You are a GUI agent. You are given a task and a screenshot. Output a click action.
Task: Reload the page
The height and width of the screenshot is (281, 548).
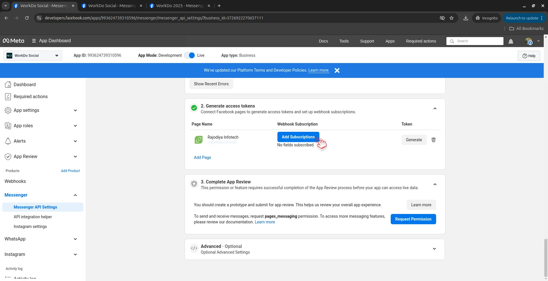click(27, 18)
